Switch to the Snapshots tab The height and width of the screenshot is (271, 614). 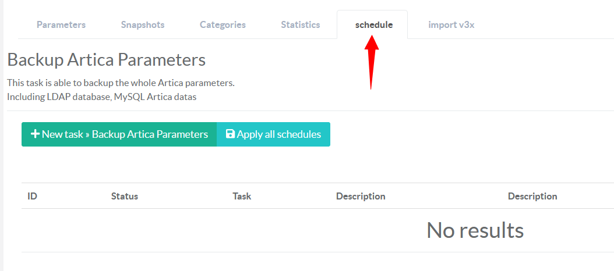coord(143,25)
